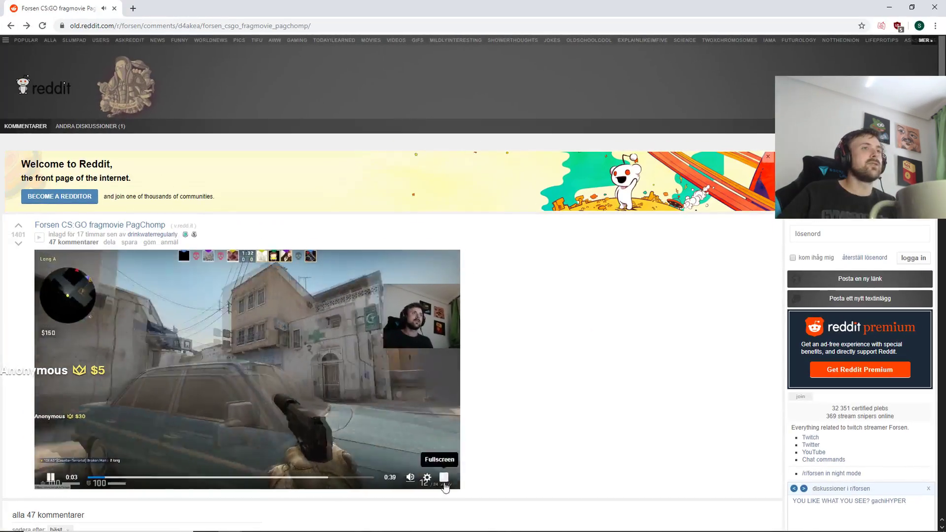946x532 pixels.
Task: Click the browser address bar URL
Action: (190, 26)
